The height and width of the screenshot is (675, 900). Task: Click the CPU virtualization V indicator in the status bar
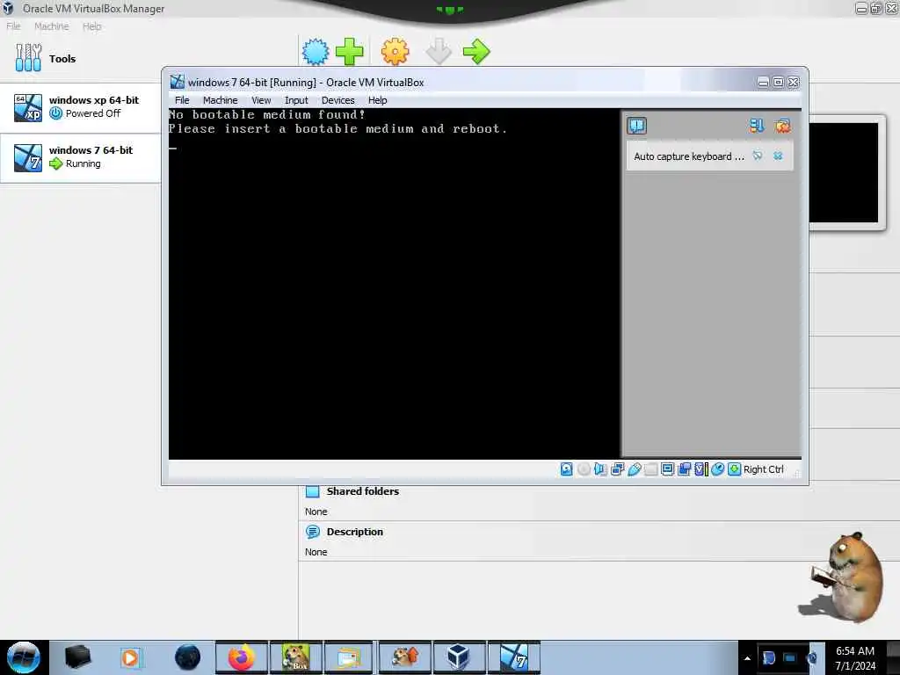click(700, 469)
